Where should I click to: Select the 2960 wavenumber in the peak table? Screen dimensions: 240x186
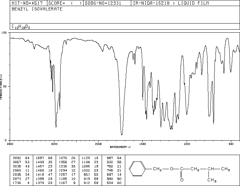[17, 170]
